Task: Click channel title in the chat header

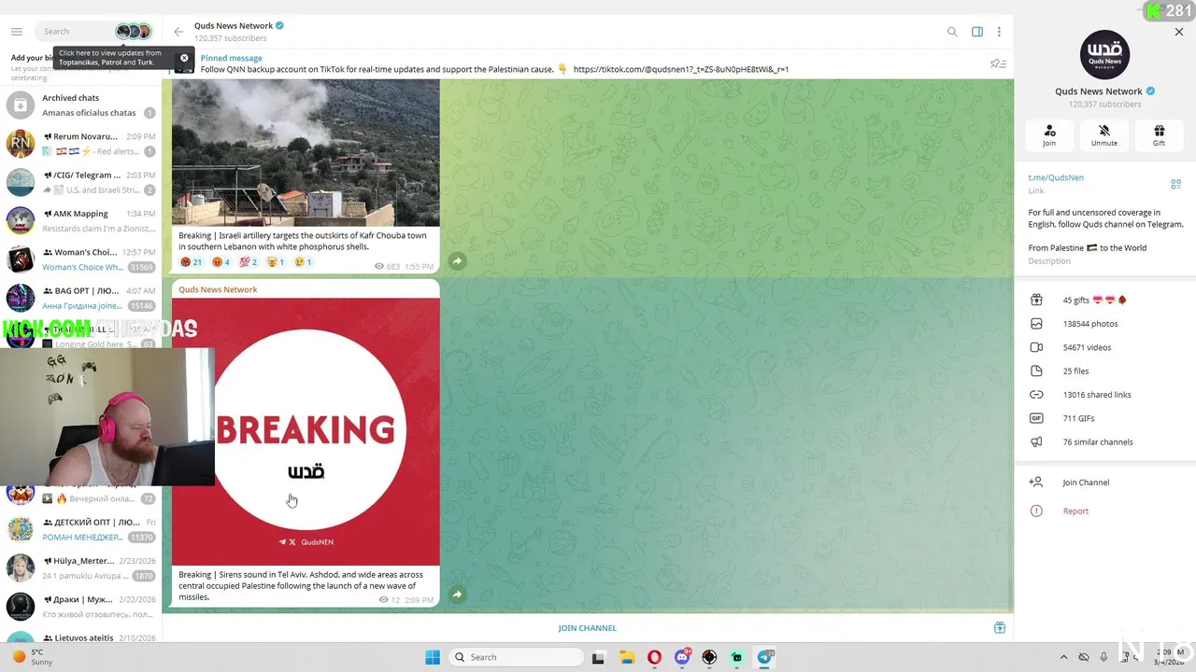Action: [234, 26]
